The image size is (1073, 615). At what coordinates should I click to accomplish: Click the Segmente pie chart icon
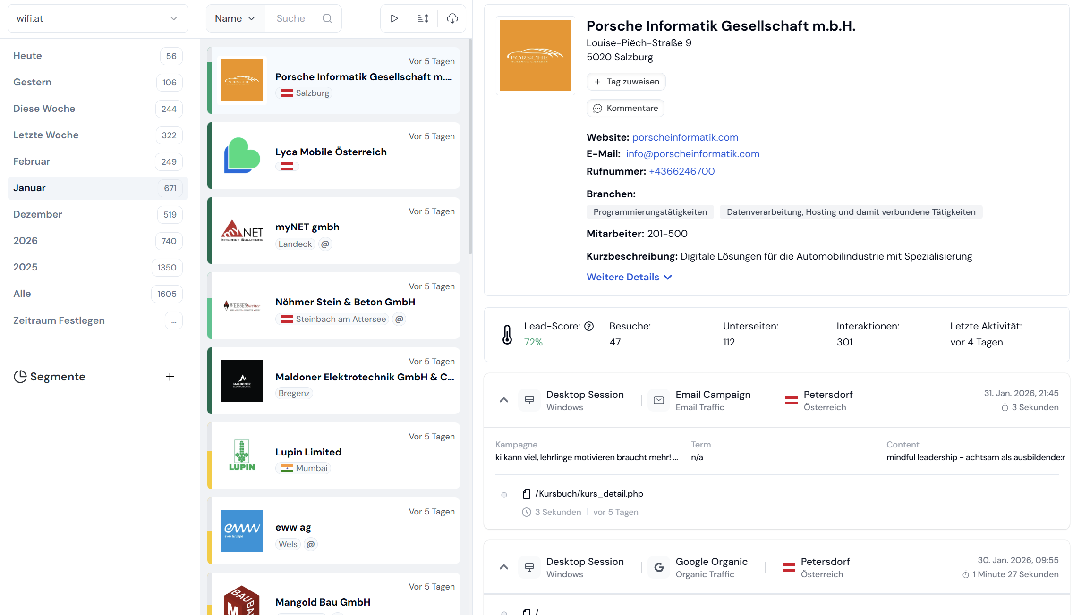[20, 377]
